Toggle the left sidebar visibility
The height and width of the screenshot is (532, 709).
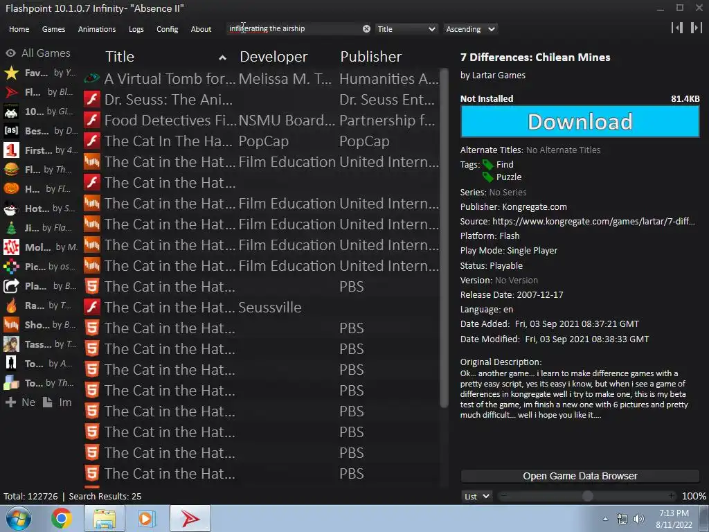(x=677, y=28)
